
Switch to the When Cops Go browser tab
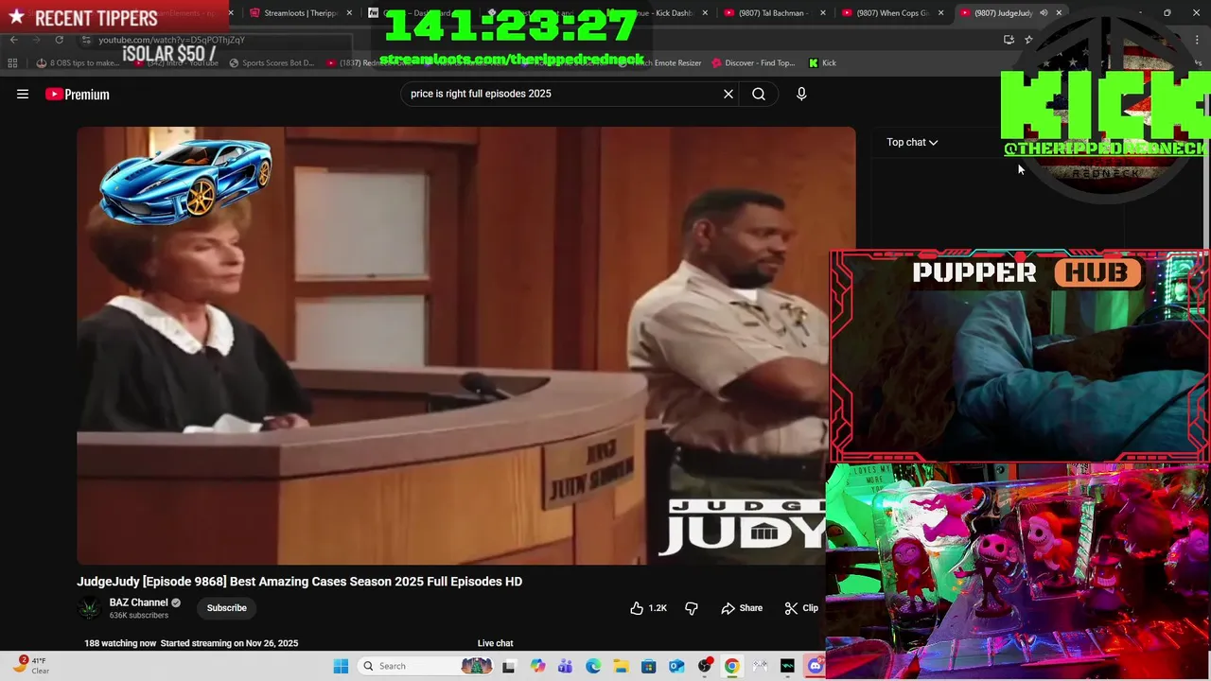(892, 13)
